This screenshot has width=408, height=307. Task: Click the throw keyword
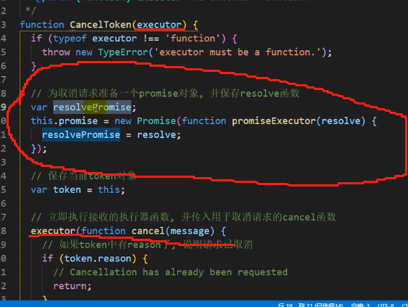[x=56, y=52]
